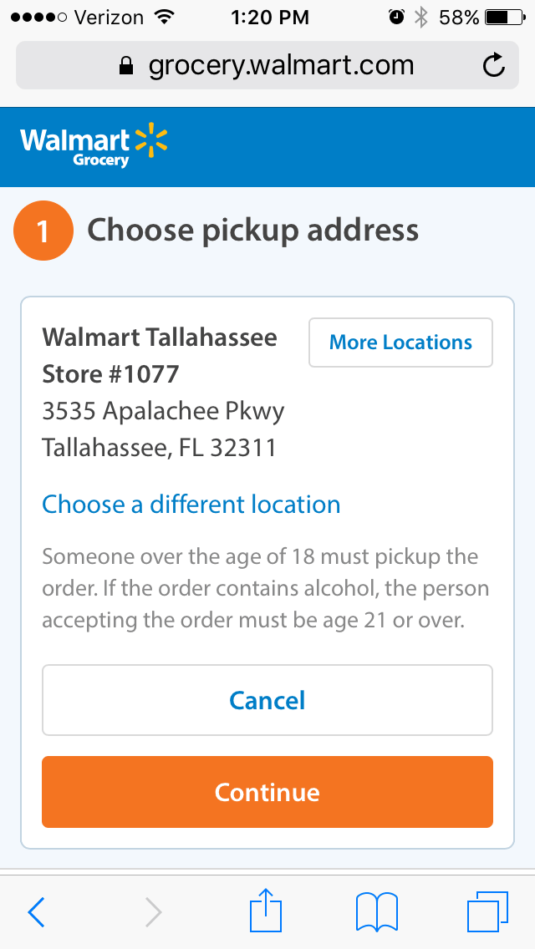This screenshot has width=535, height=949.
Task: Tap the orange Continue button
Action: pyautogui.click(x=267, y=792)
